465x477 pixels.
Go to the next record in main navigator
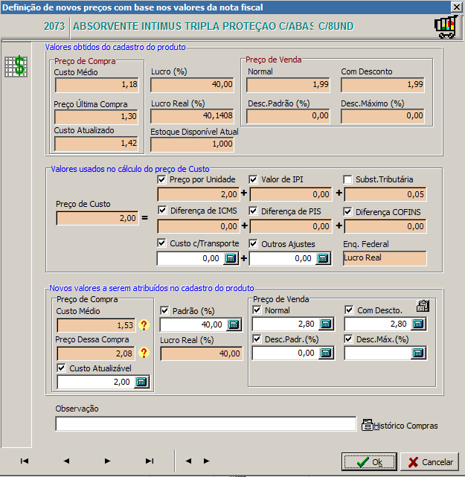107,461
